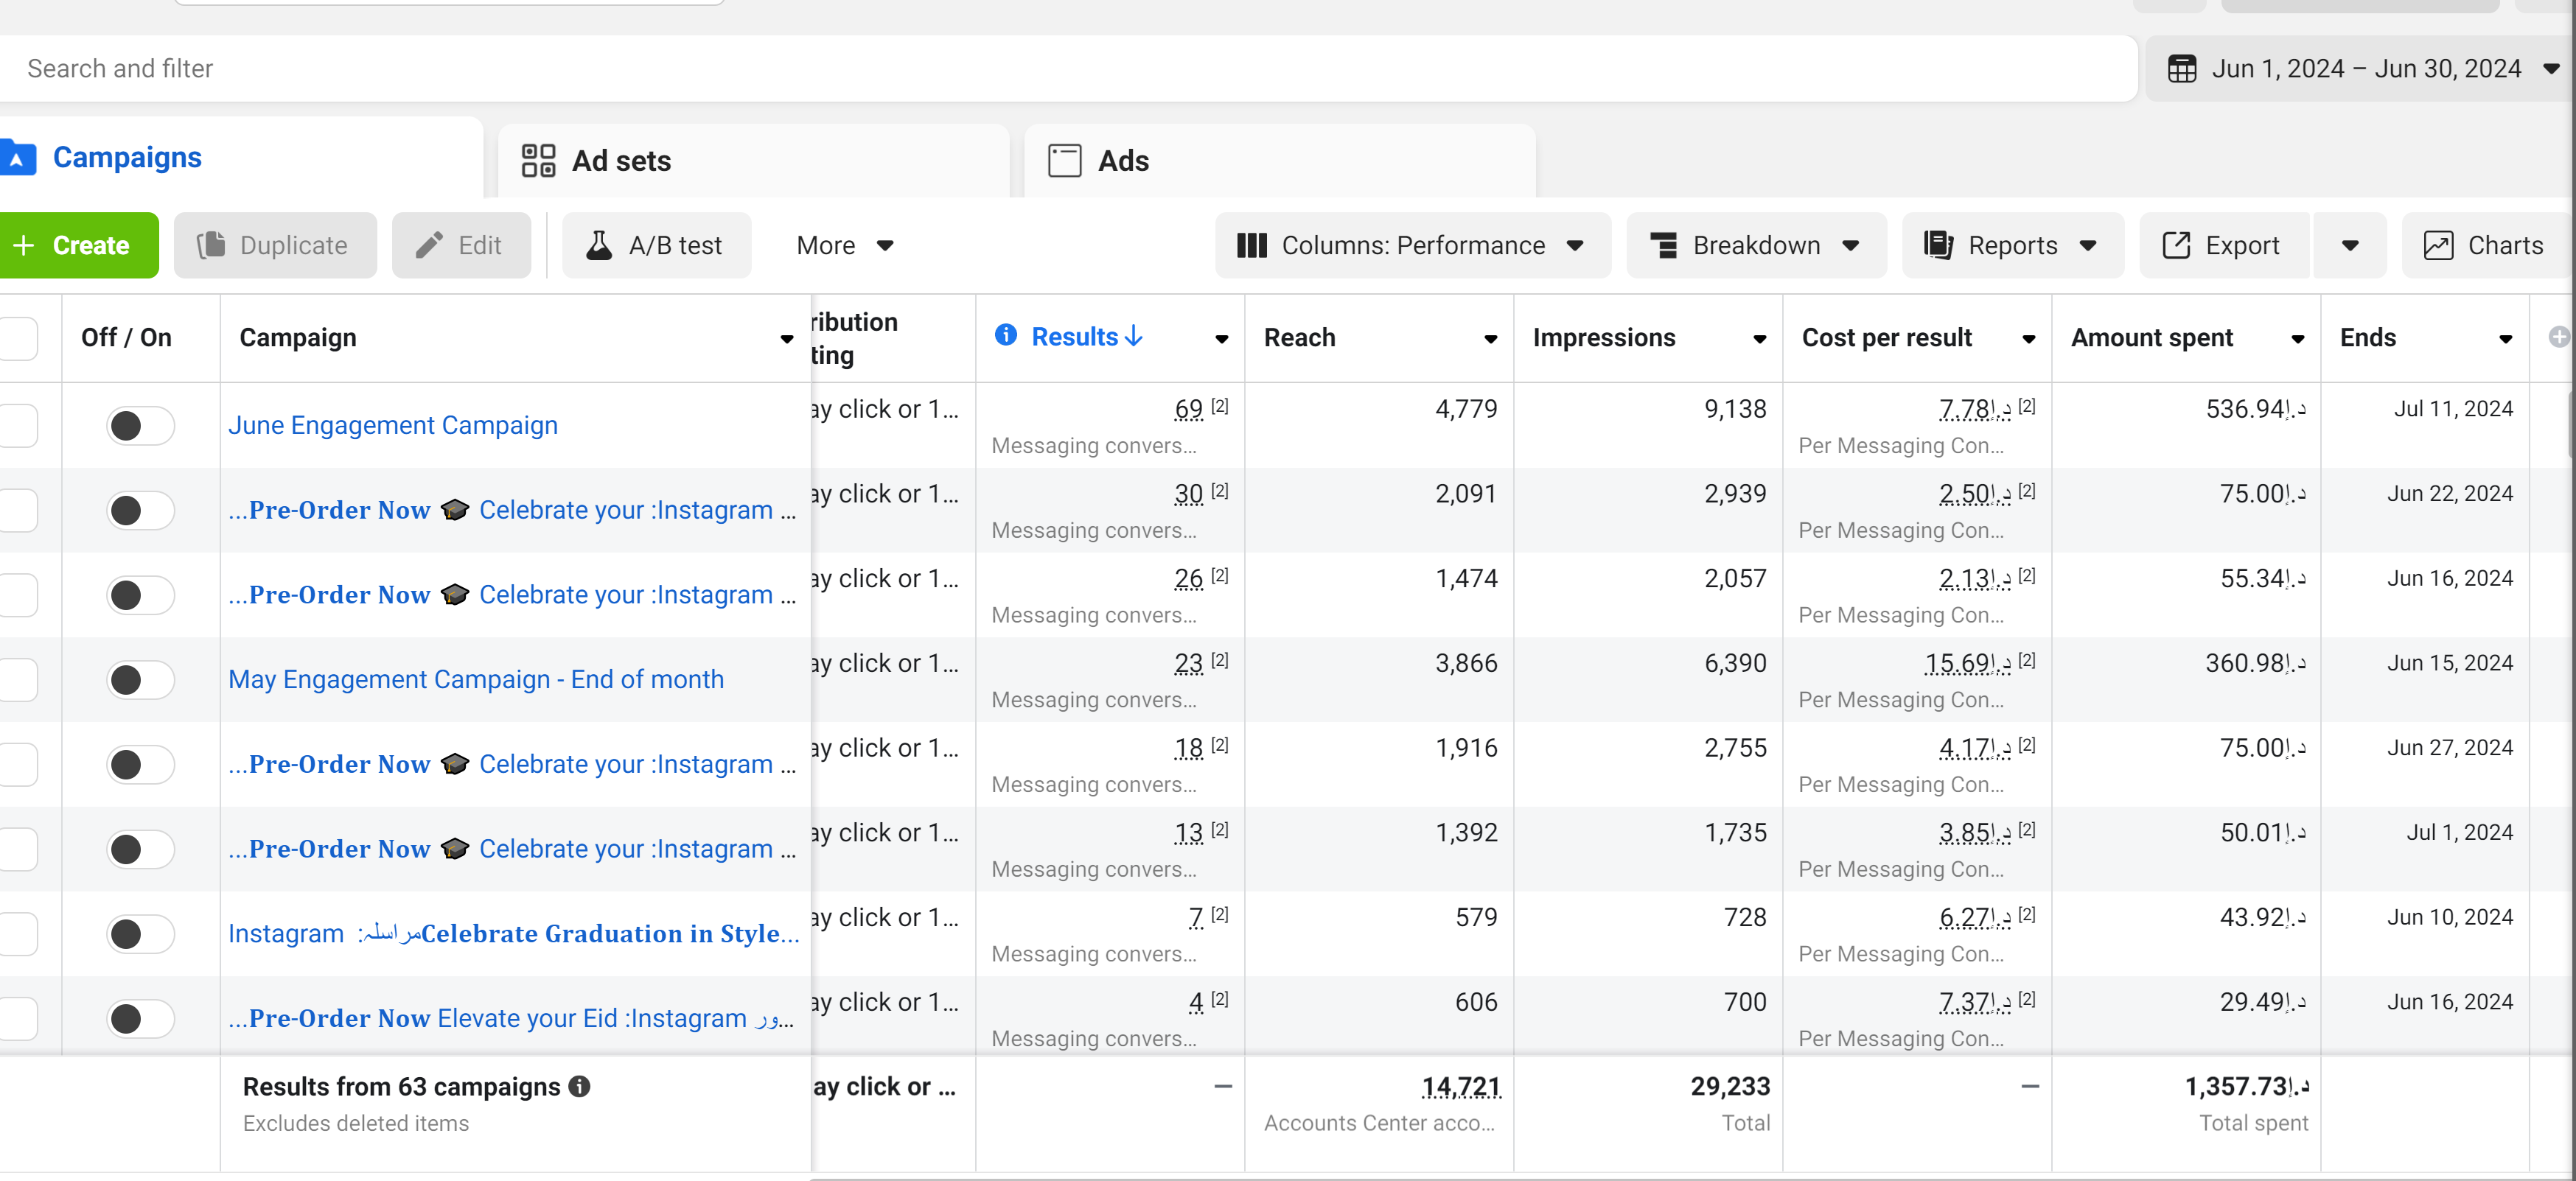The width and height of the screenshot is (2576, 1181).
Task: Toggle the May Engagement Campaign switch
Action: point(140,680)
